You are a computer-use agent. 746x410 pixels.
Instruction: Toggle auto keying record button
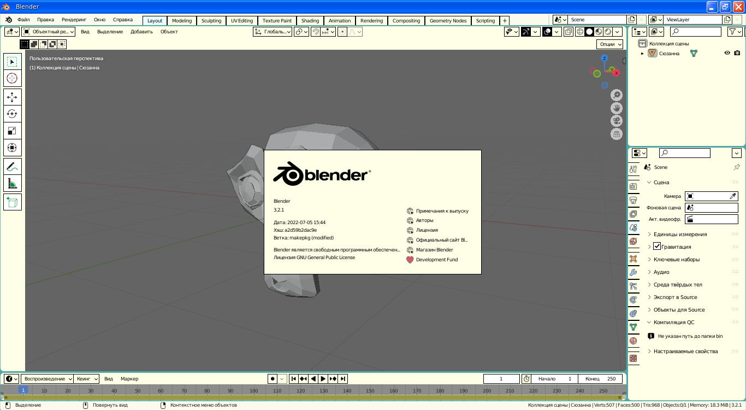pos(273,379)
